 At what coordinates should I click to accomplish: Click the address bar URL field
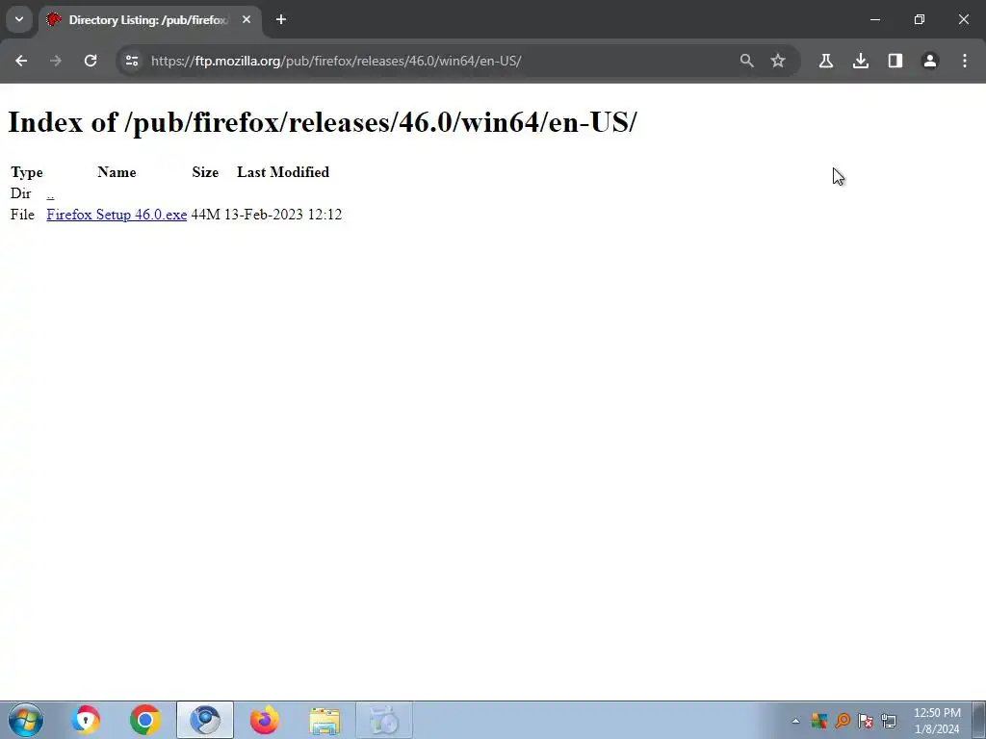pos(336,61)
